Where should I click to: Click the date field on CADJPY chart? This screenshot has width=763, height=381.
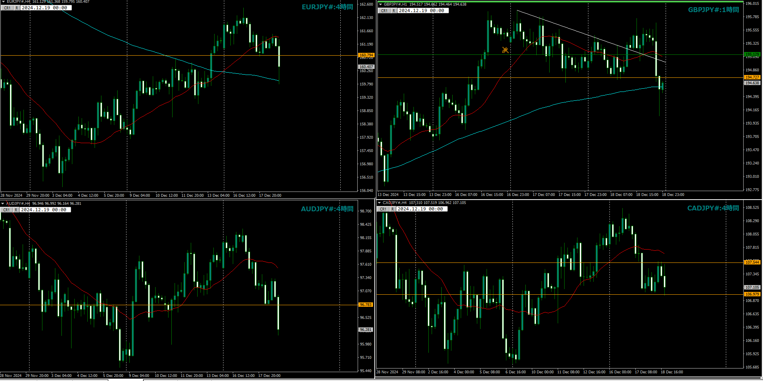[x=422, y=209]
